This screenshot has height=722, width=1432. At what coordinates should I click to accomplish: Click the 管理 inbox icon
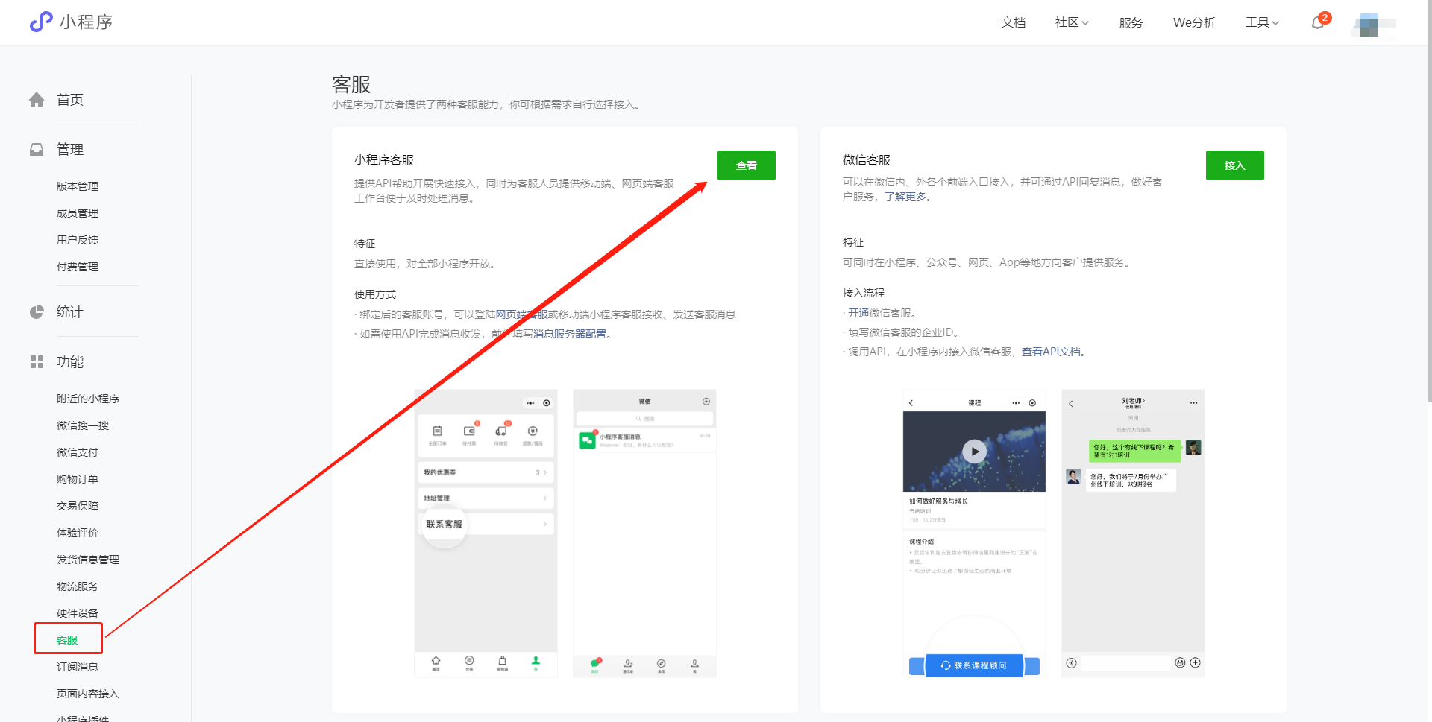37,150
